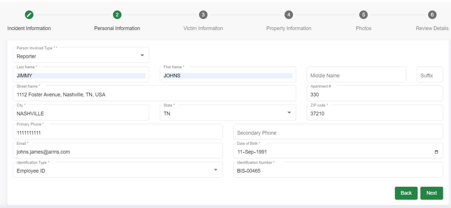
Task: Click the First Name field containing JOHNS
Action: click(228, 75)
